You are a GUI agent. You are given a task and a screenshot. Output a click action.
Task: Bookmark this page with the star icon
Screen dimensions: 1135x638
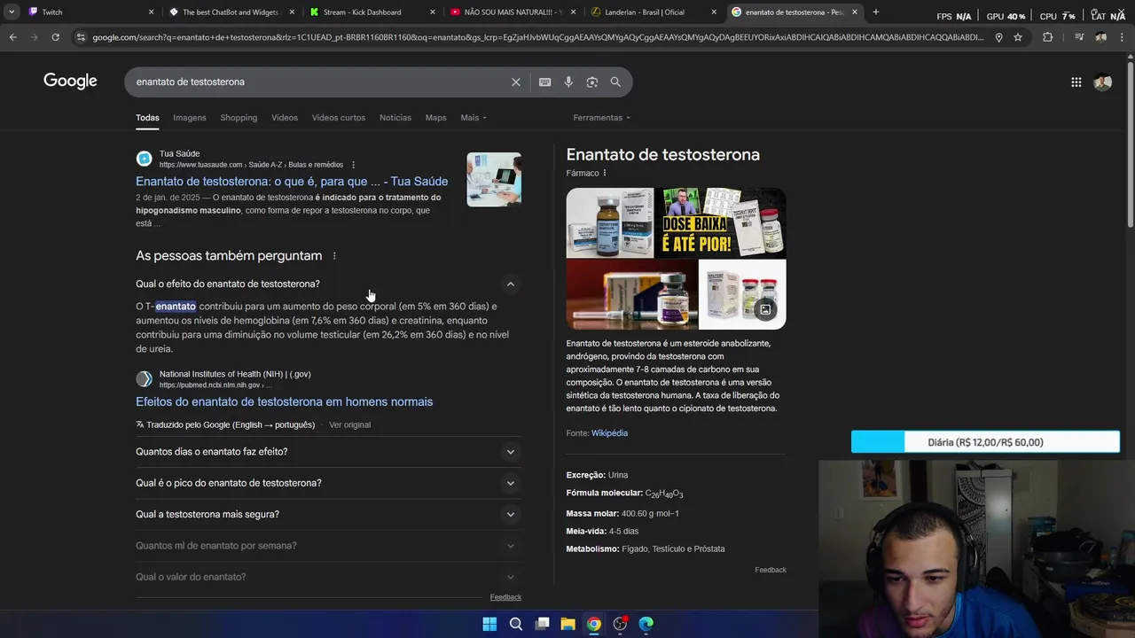1018,37
